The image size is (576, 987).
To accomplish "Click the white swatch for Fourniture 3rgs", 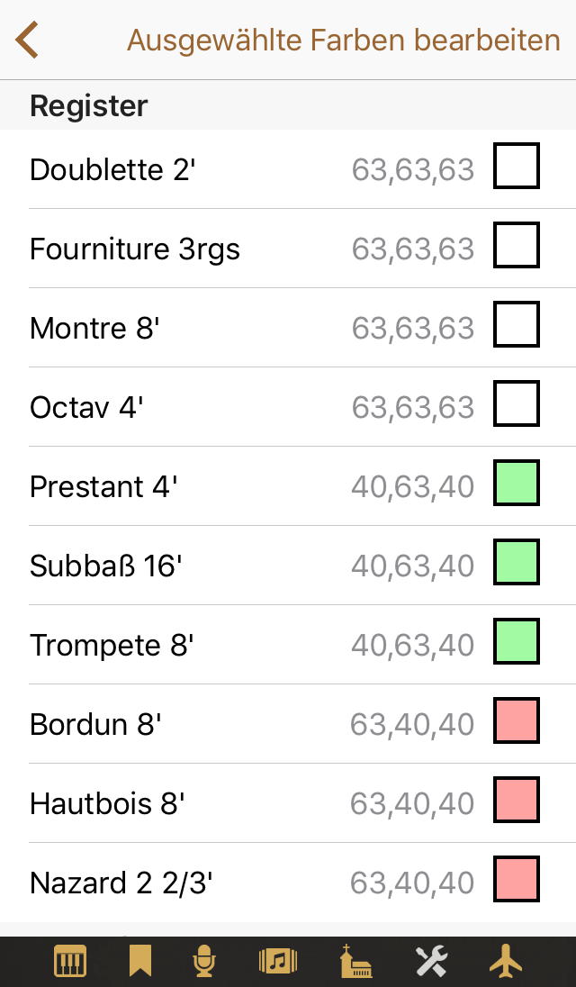I will tap(517, 245).
